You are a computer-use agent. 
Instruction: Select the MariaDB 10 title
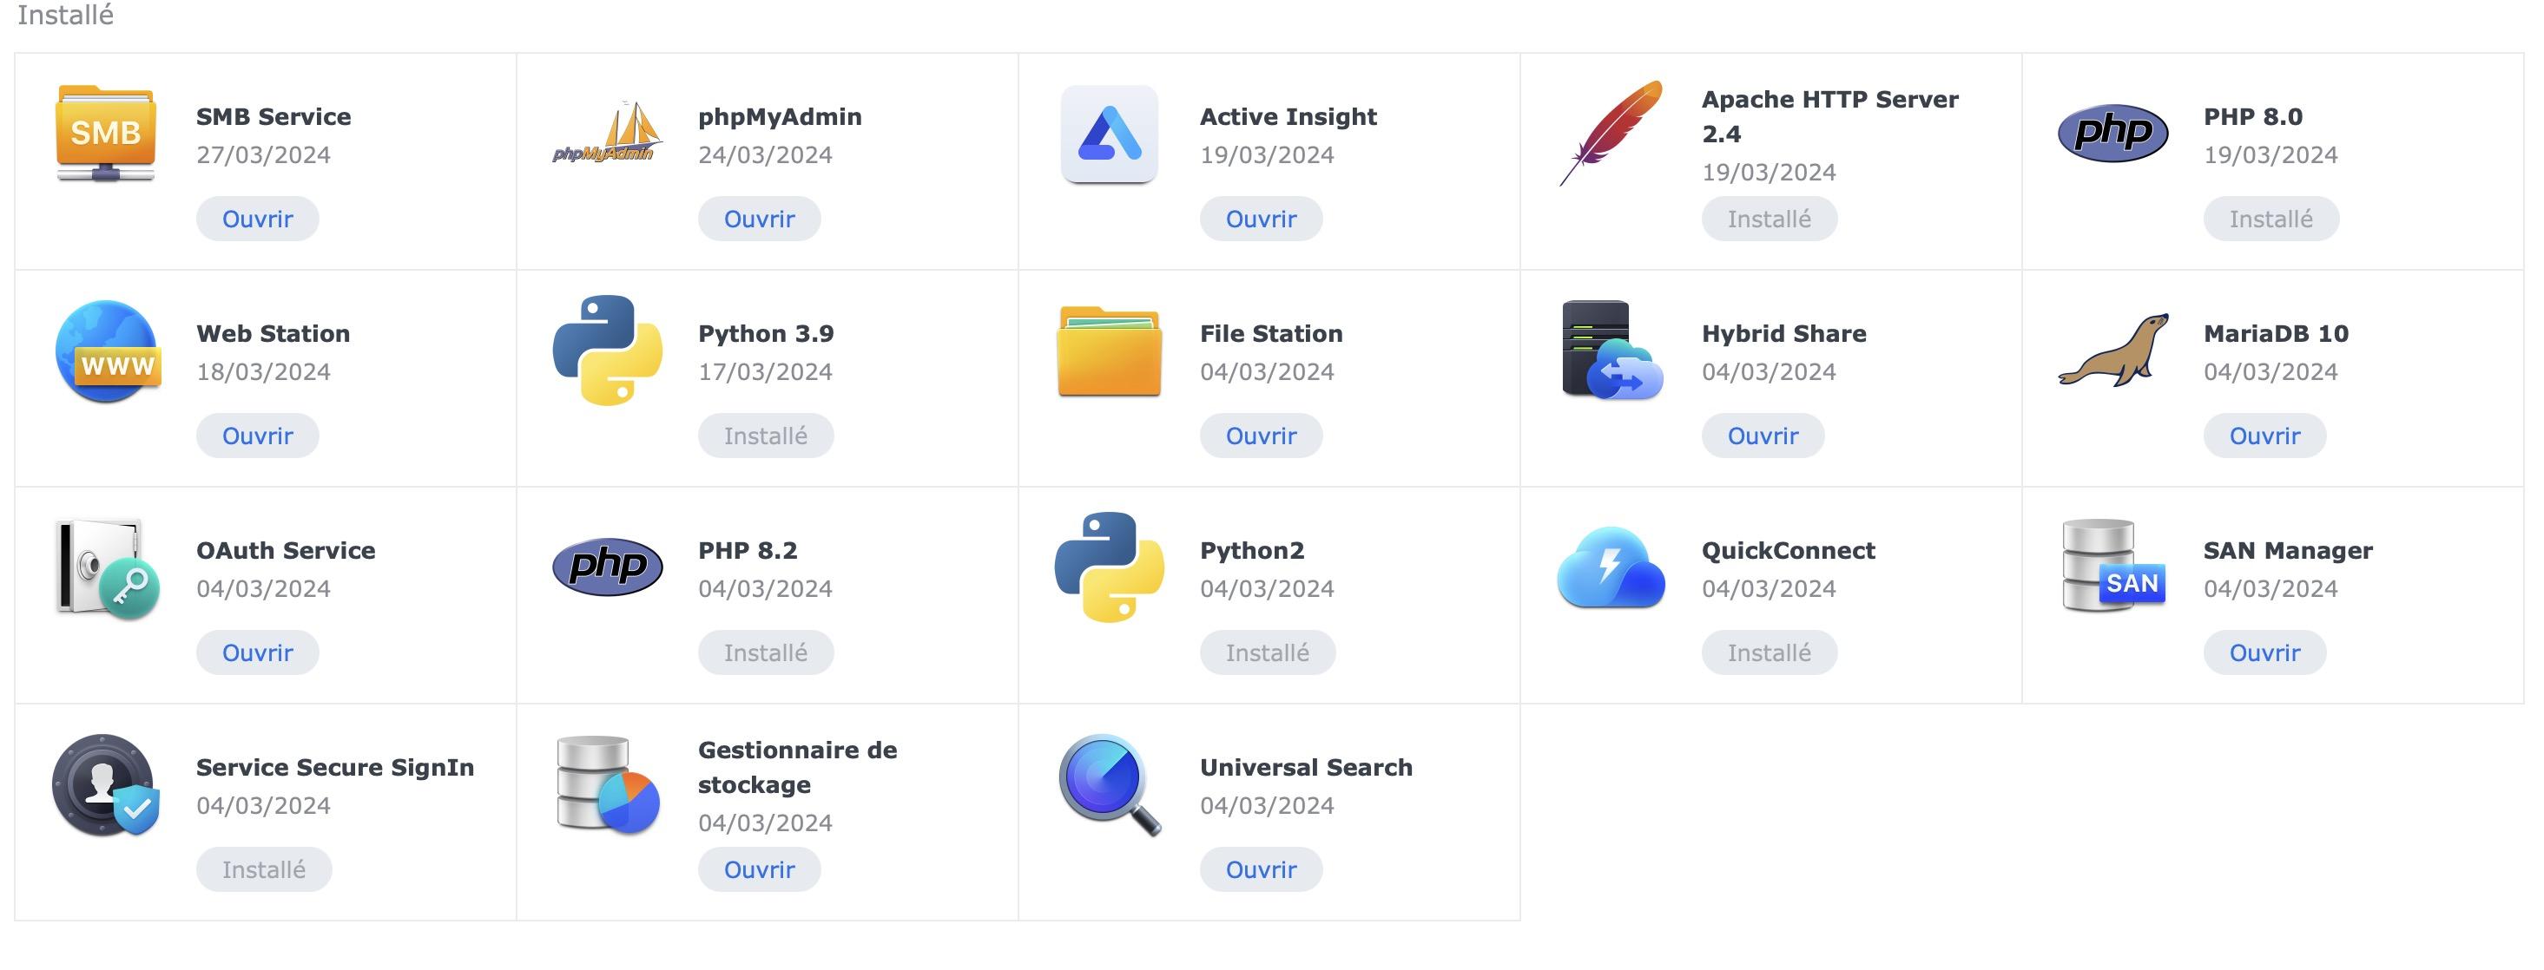click(2276, 333)
